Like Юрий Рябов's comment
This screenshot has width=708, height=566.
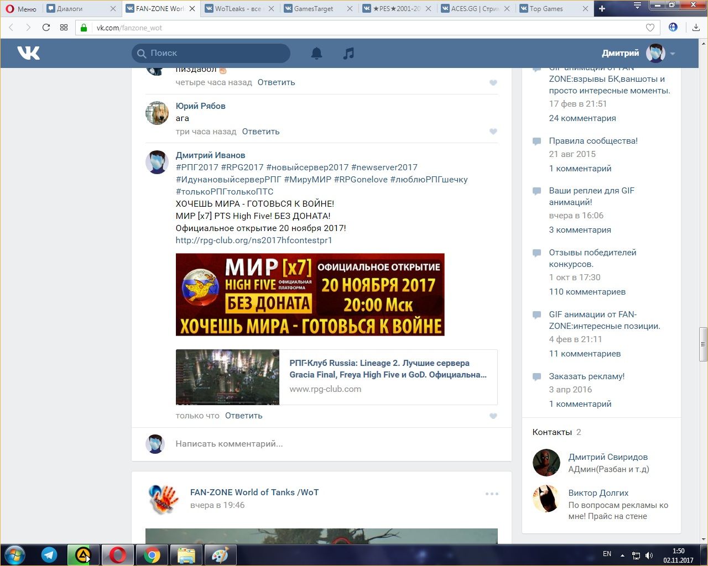coord(493,132)
